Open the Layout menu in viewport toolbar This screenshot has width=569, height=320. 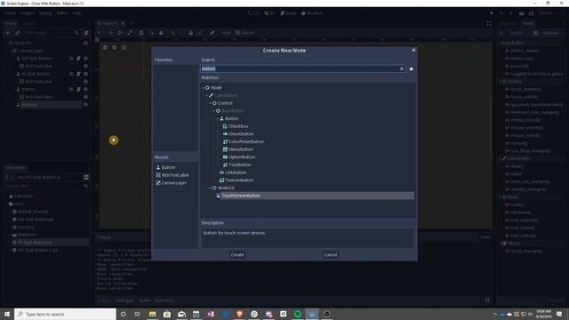pyautogui.click(x=244, y=33)
